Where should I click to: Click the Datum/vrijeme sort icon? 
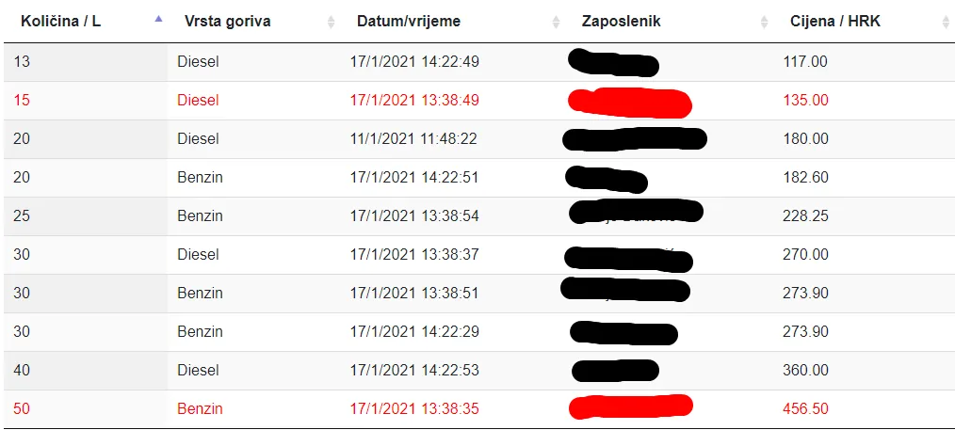556,22
